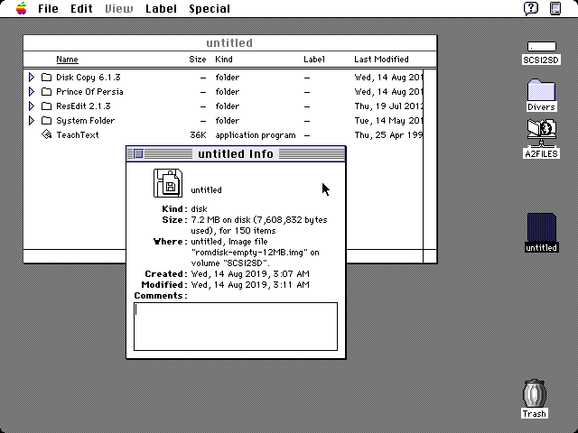Click the disk size text in Info
This screenshot has width=578, height=433.
(x=259, y=225)
